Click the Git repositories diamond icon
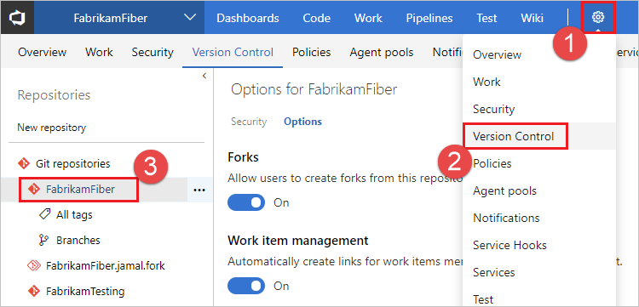The height and width of the screenshot is (307, 639). (24, 163)
